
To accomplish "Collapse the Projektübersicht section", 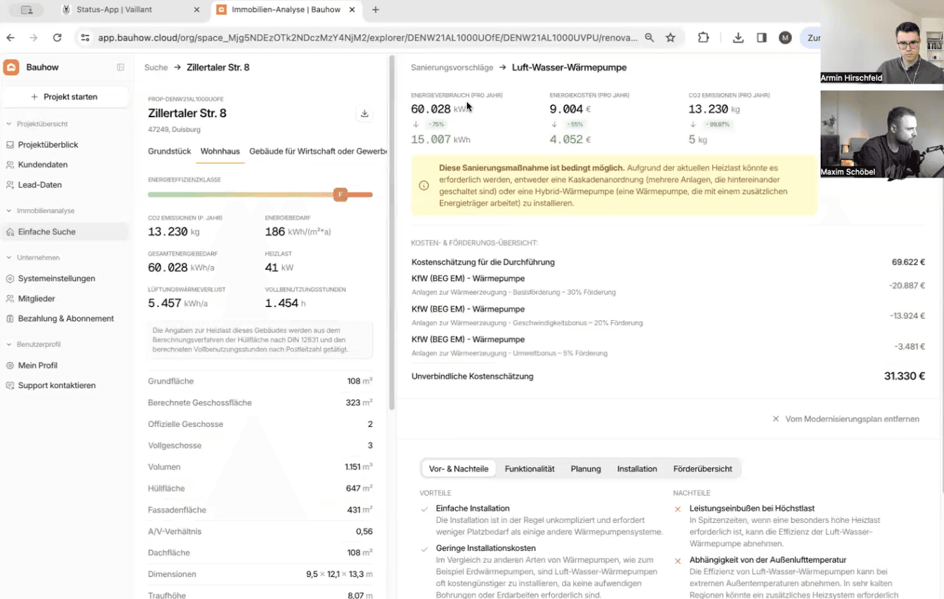I will click(x=9, y=124).
